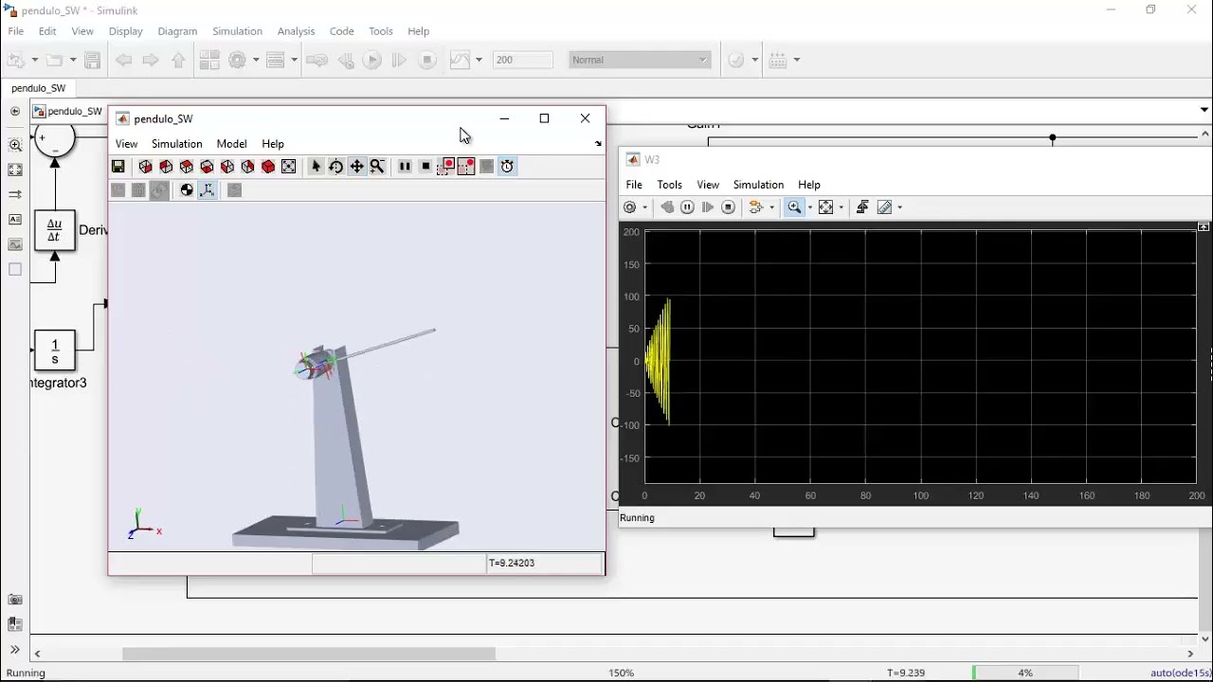The image size is (1213, 682).
Task: Open the Analysis menu in Simulink
Action: [x=296, y=31]
